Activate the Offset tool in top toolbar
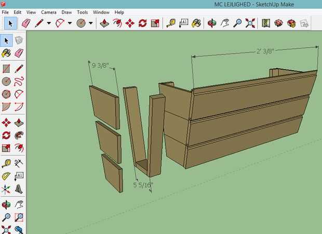The width and height of the screenshot is (322, 234). point(117,23)
